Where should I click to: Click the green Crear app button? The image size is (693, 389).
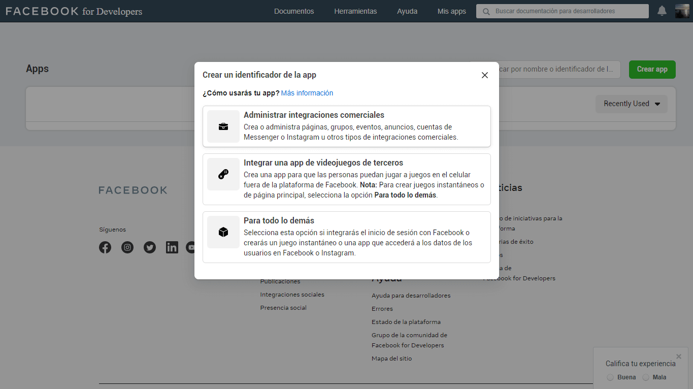652,70
